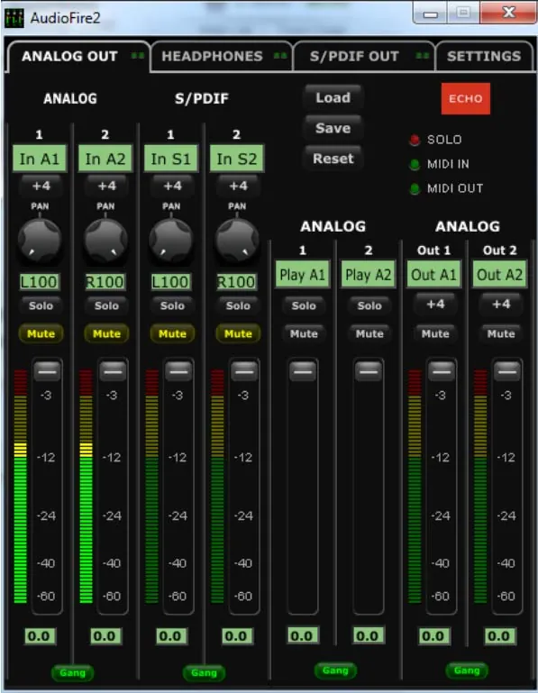Click the fader handle of Out A1
This screenshot has height=693, width=538.
442,371
